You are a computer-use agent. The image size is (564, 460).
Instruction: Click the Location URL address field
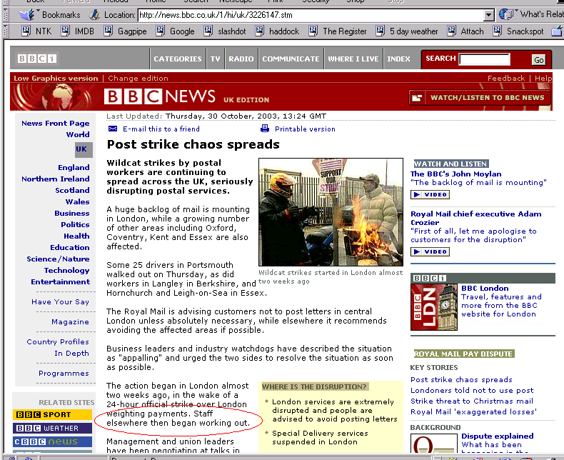[311, 15]
